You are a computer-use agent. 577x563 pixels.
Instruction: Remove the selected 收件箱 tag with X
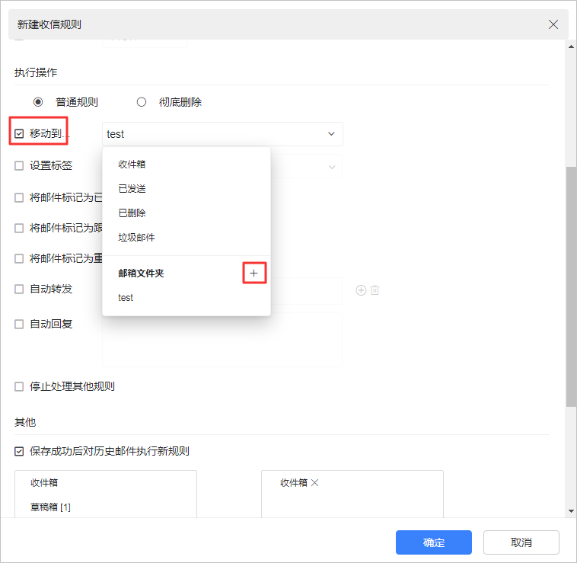[x=315, y=482]
